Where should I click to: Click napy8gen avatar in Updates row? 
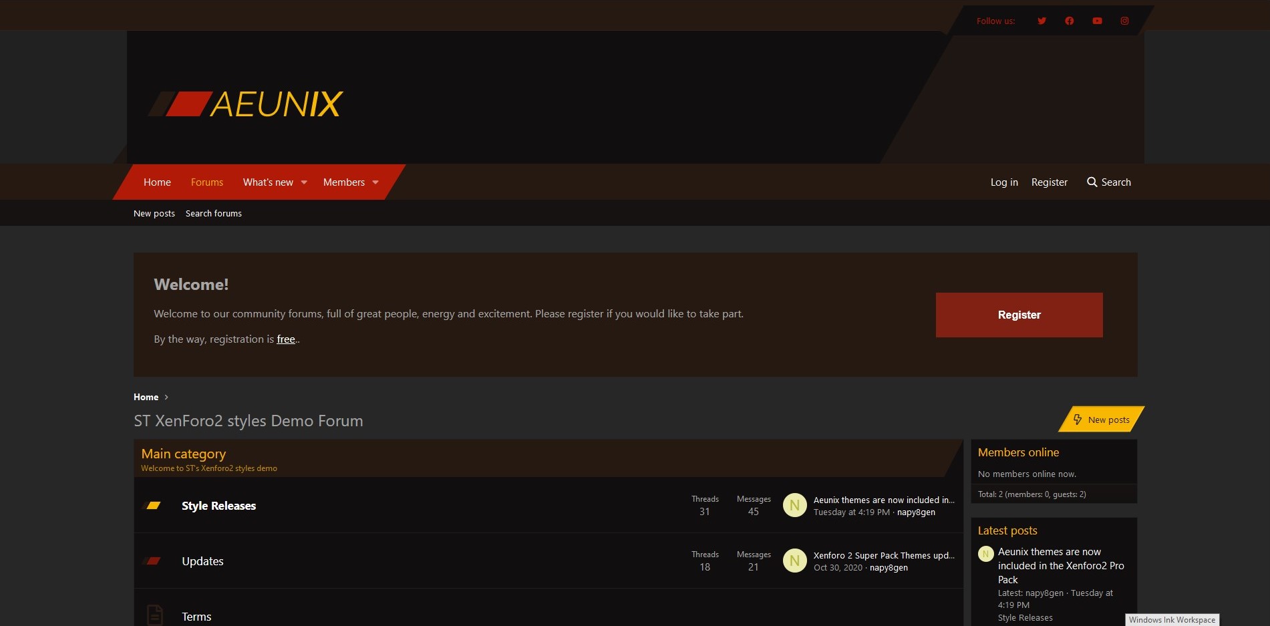pyautogui.click(x=795, y=561)
